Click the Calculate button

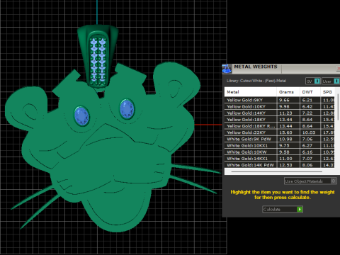point(283,209)
